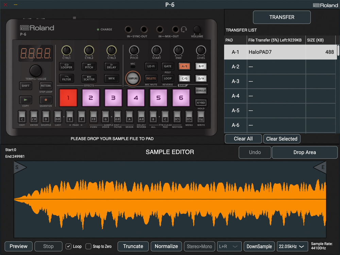Click the LEVEL knob

coord(201,50)
